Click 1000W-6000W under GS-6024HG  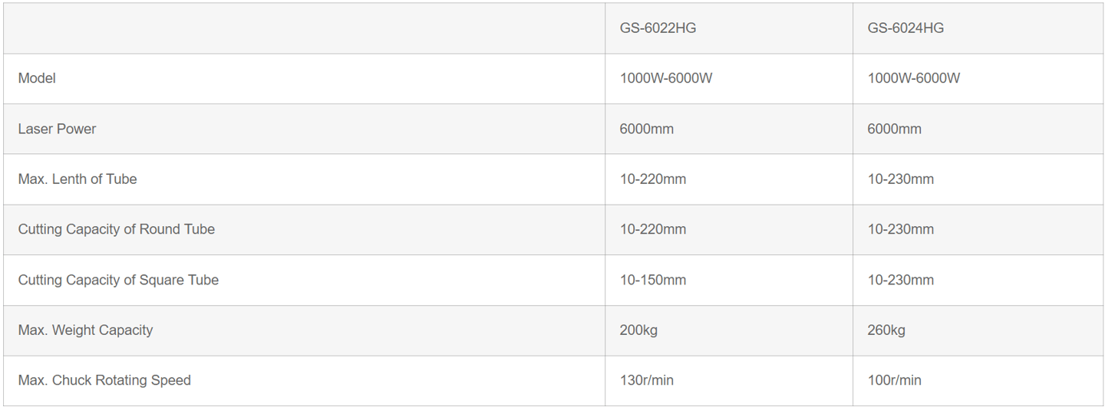point(914,78)
